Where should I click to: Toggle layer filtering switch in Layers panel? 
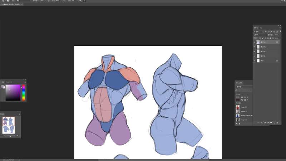(x=280, y=31)
